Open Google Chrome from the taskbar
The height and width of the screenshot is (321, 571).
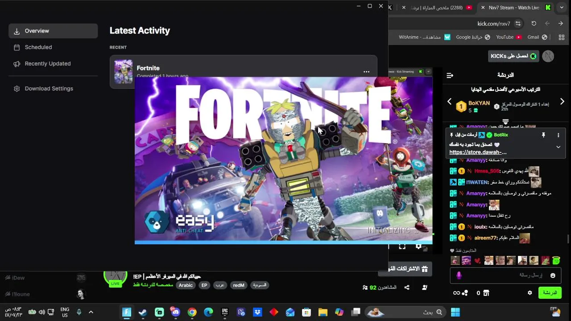point(192,312)
